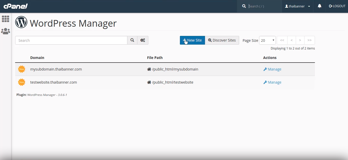Click the notifications bell icon
Viewport: 348px width, 160px height.
319,6
